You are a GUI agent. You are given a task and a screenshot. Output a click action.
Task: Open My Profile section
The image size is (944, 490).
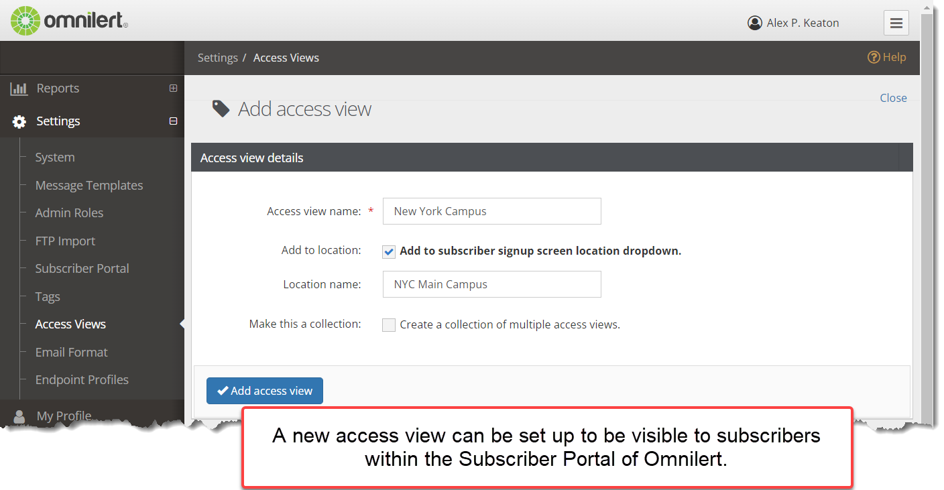(64, 416)
